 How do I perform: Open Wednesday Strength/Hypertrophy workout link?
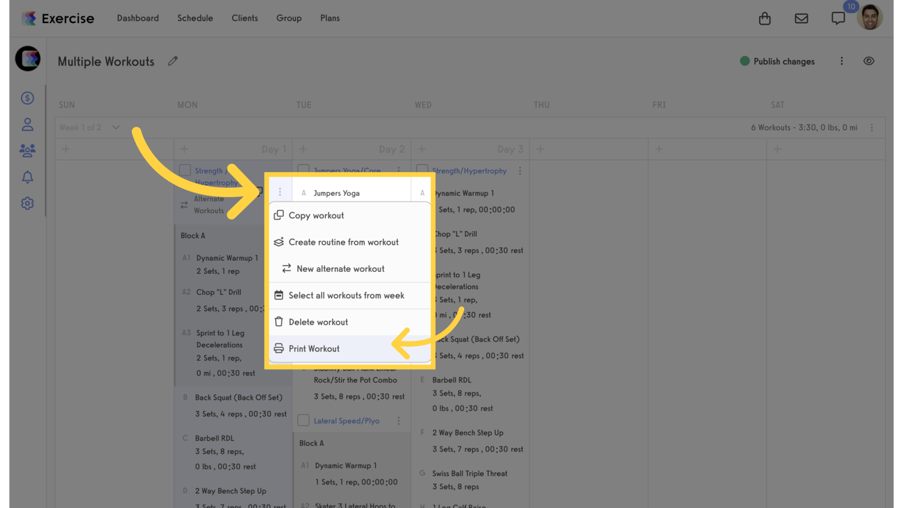469,171
